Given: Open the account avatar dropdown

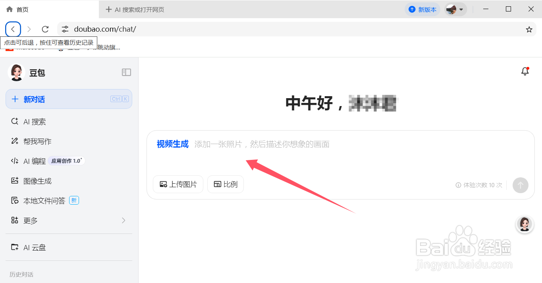Looking at the screenshot, I should 455,9.
